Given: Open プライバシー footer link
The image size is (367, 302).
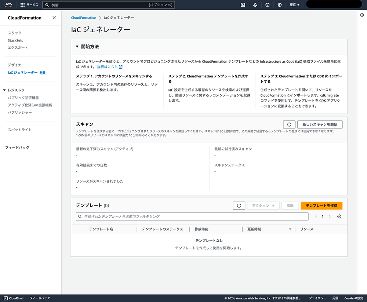Looking at the screenshot, I should pyautogui.click(x=317, y=298).
